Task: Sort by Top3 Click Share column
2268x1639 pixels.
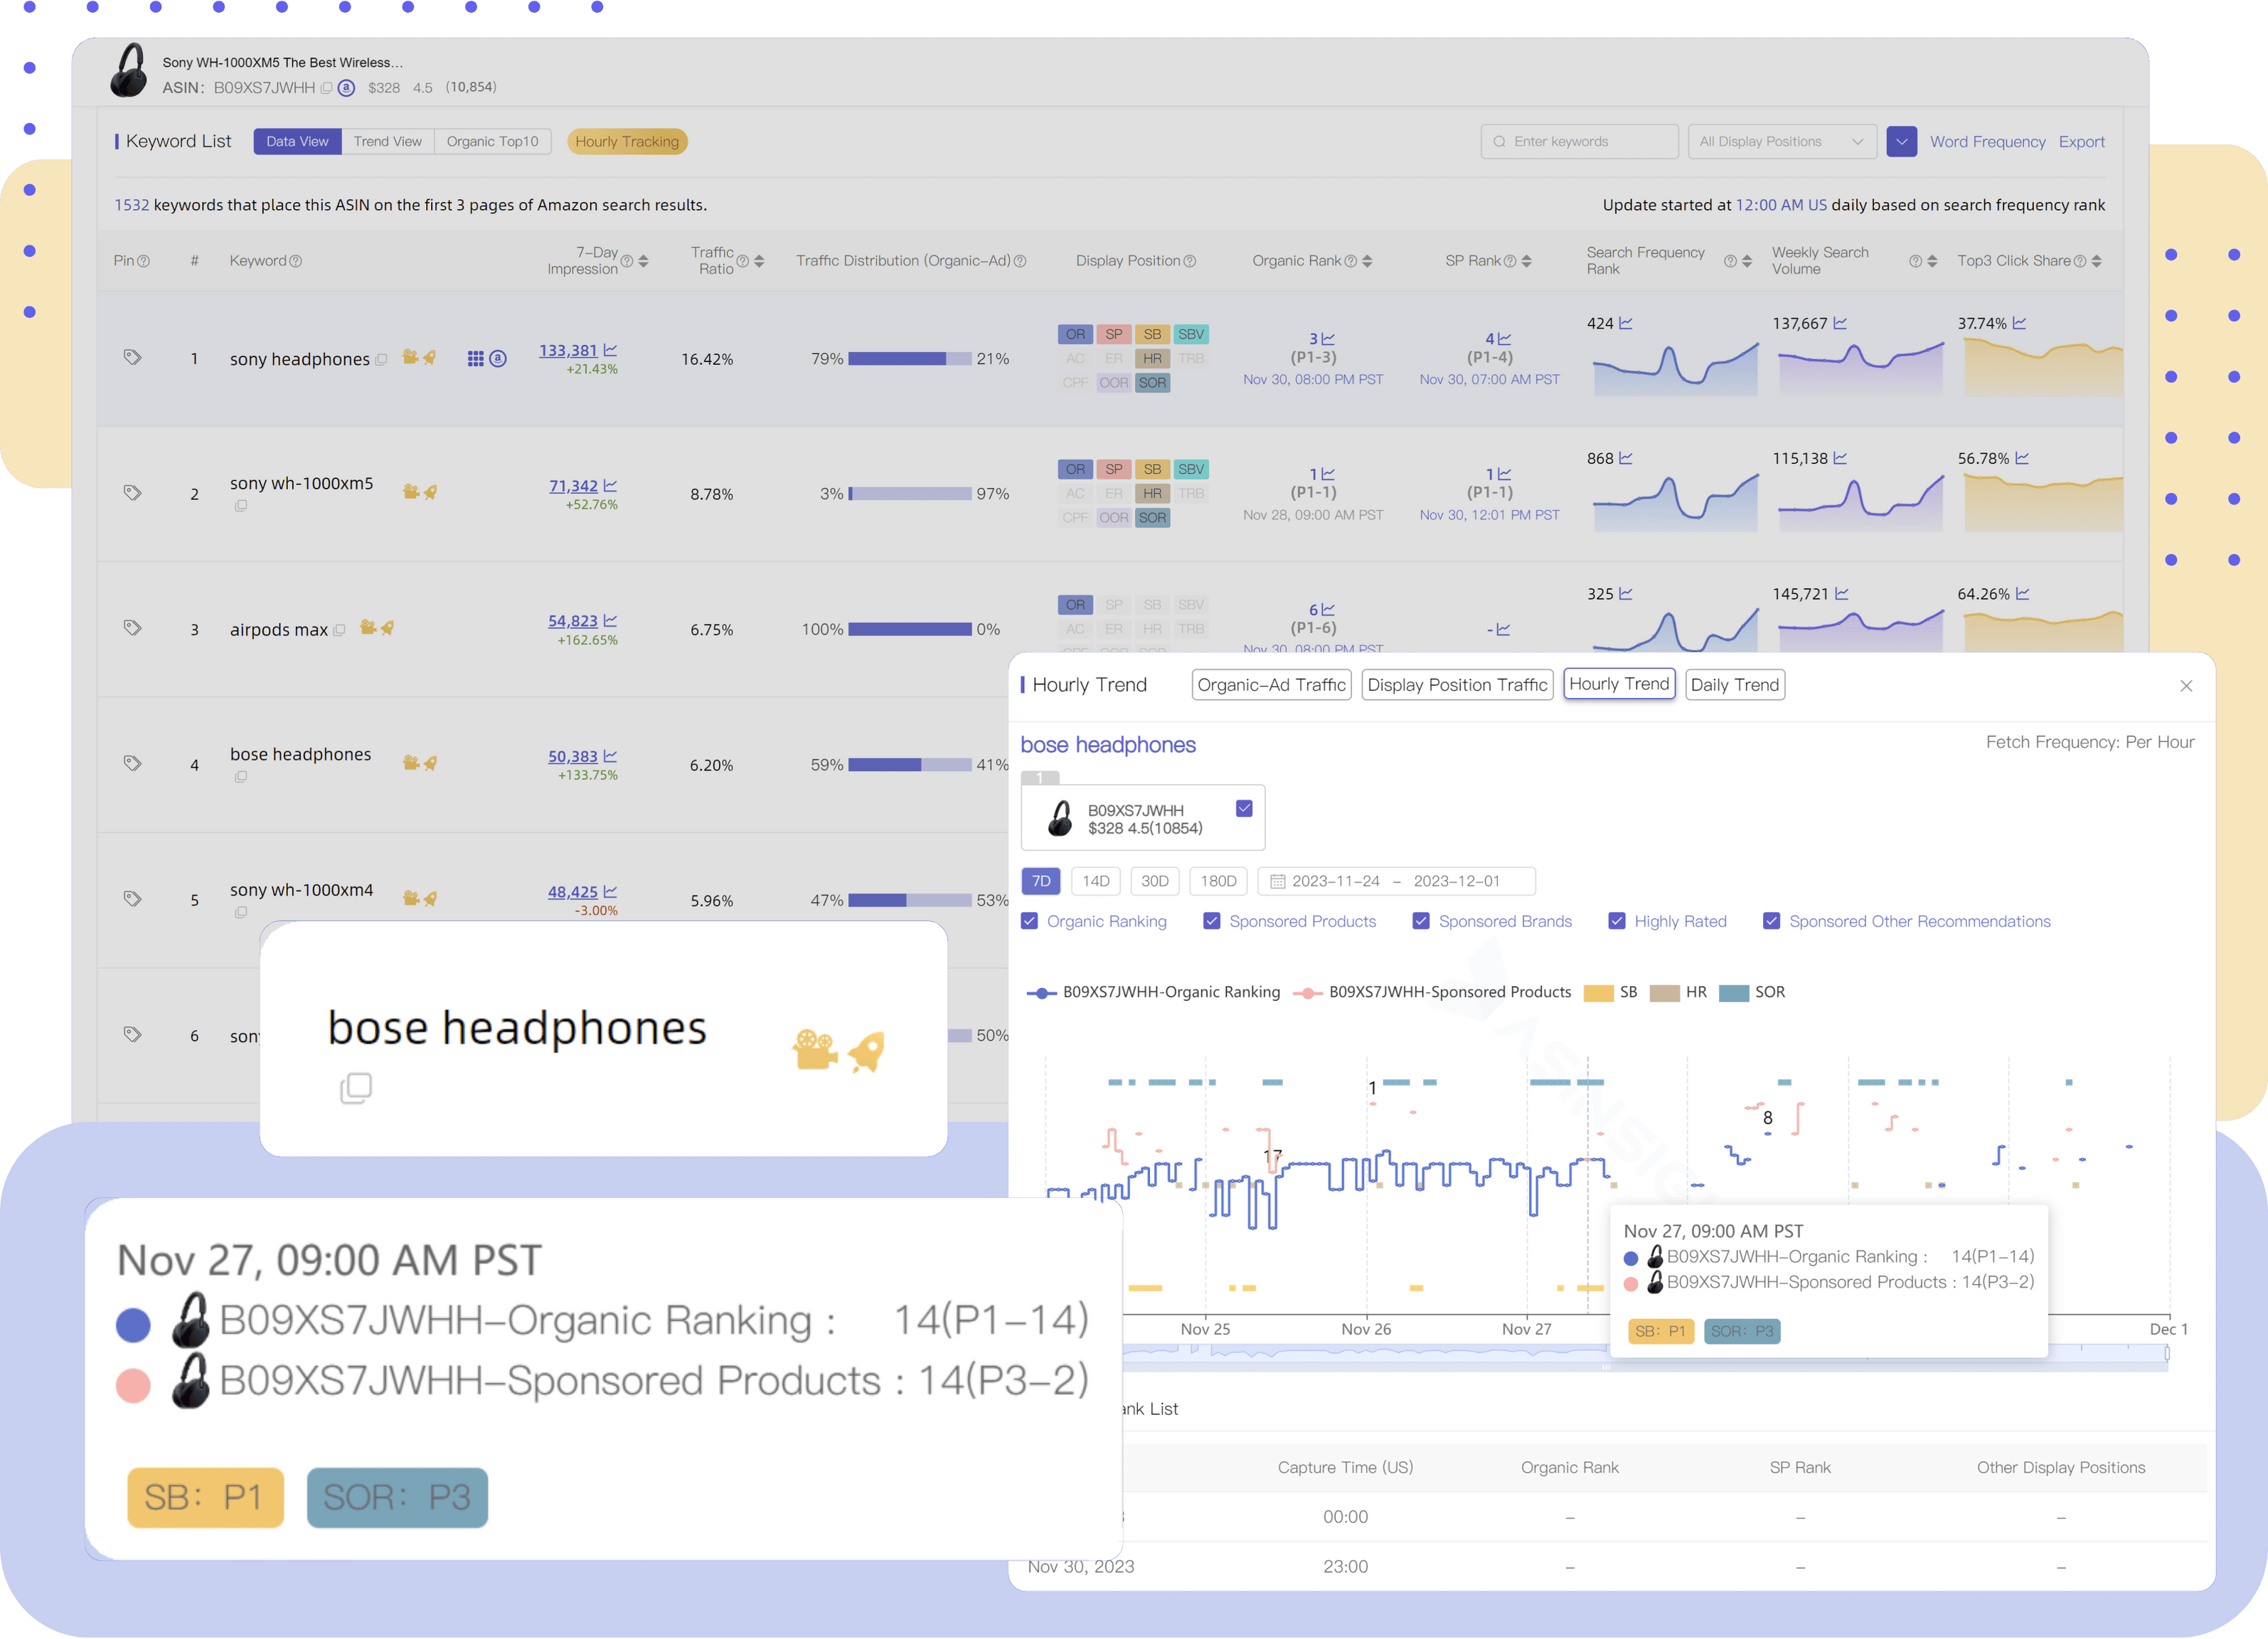Action: pyautogui.click(x=2096, y=261)
